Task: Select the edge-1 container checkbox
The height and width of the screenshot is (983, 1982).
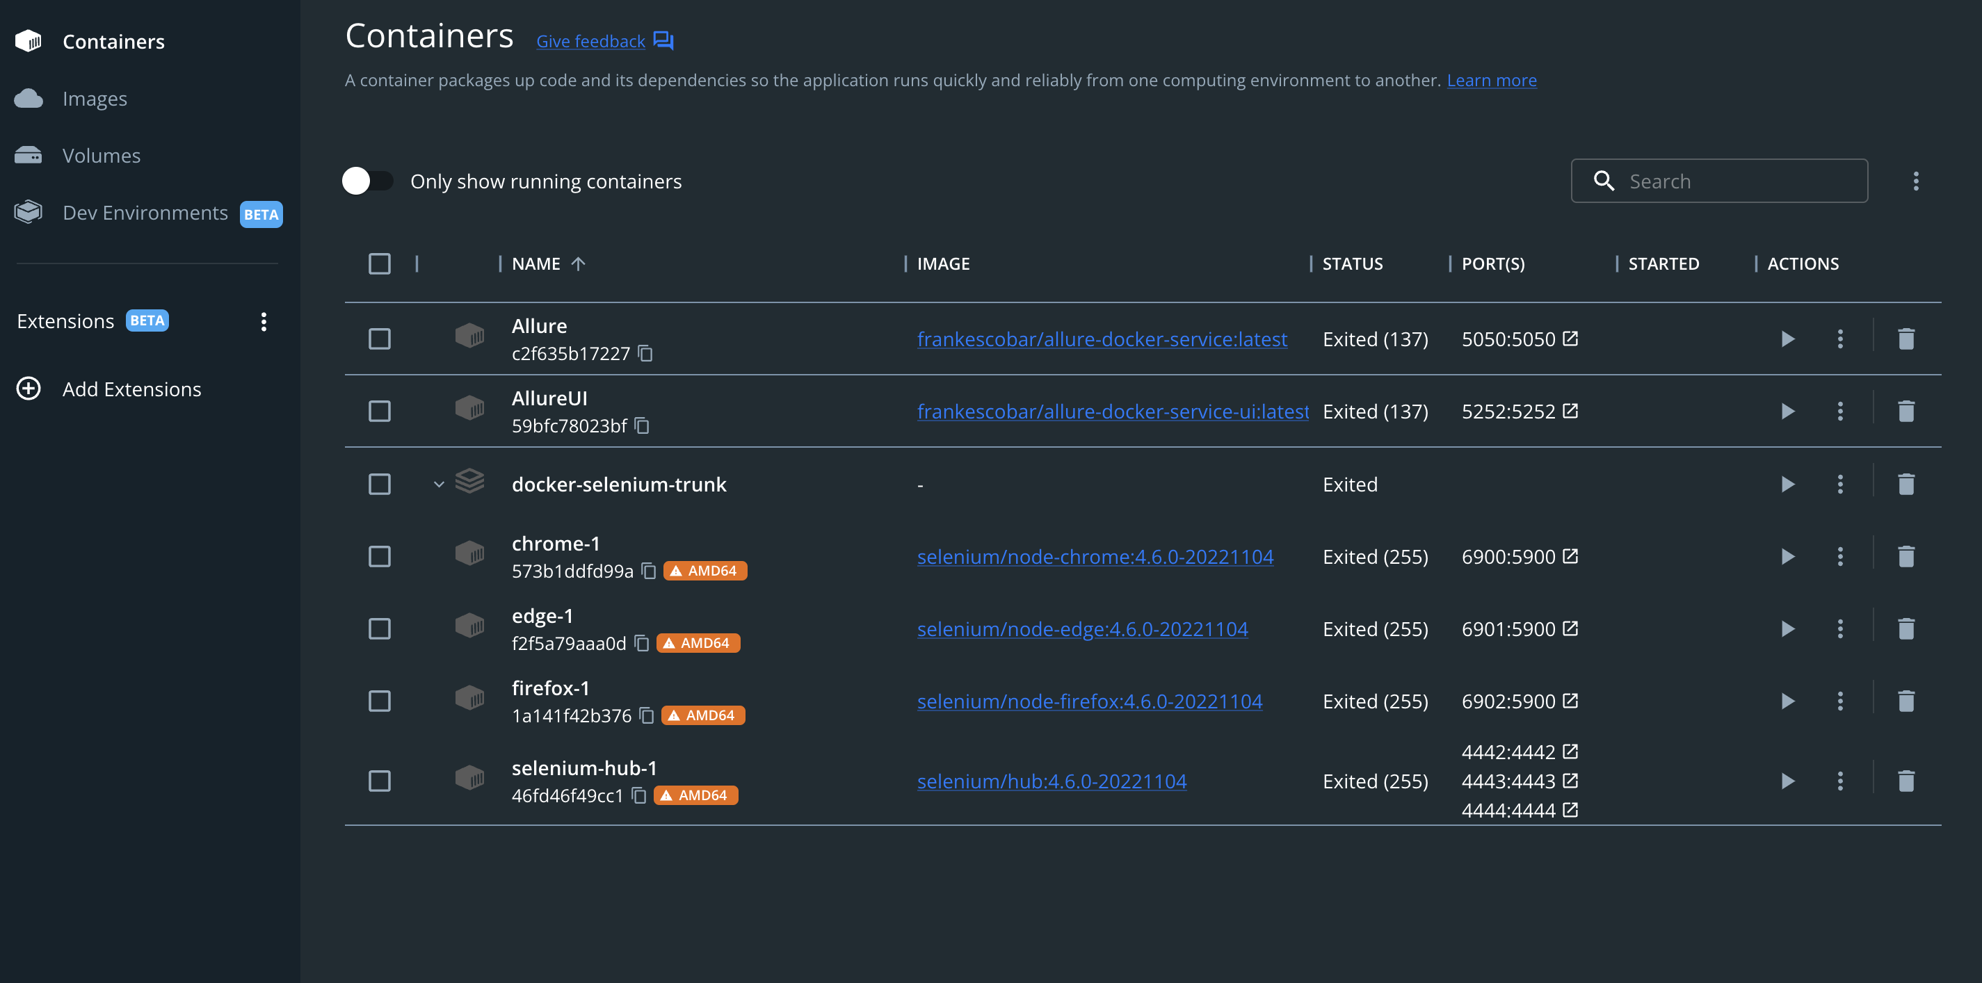Action: click(379, 629)
